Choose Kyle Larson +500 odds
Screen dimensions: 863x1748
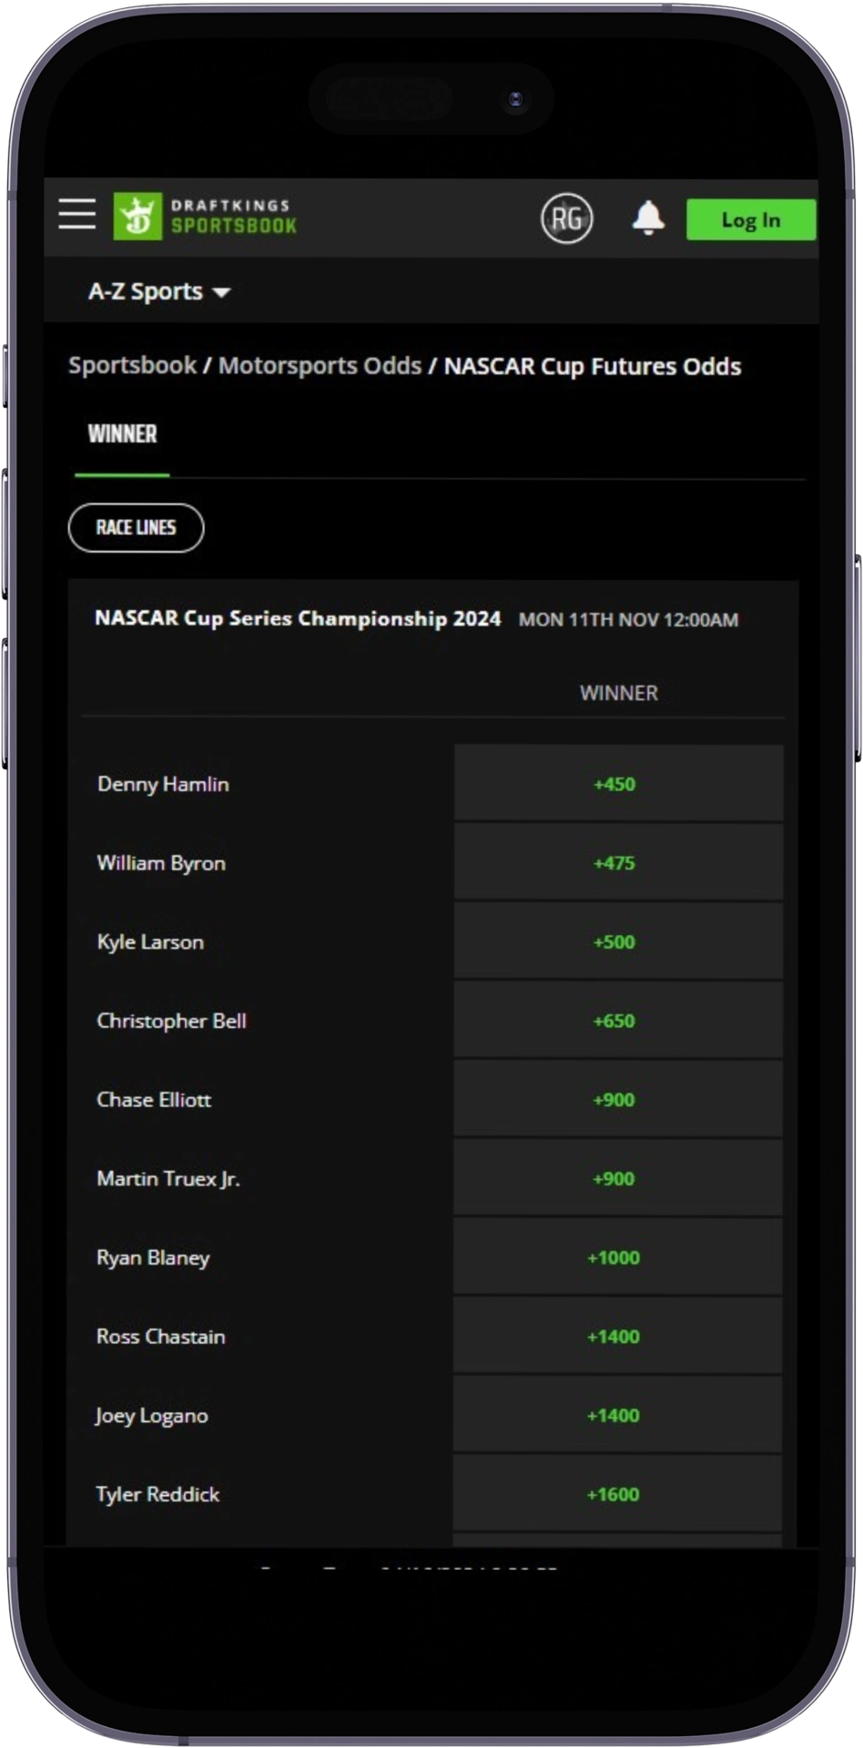618,941
